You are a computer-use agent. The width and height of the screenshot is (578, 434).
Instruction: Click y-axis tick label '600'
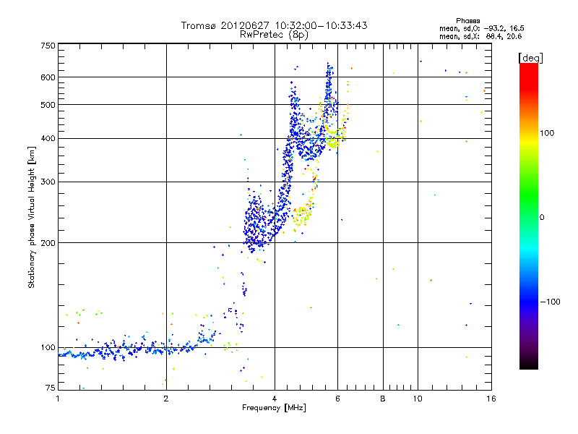pos(48,77)
